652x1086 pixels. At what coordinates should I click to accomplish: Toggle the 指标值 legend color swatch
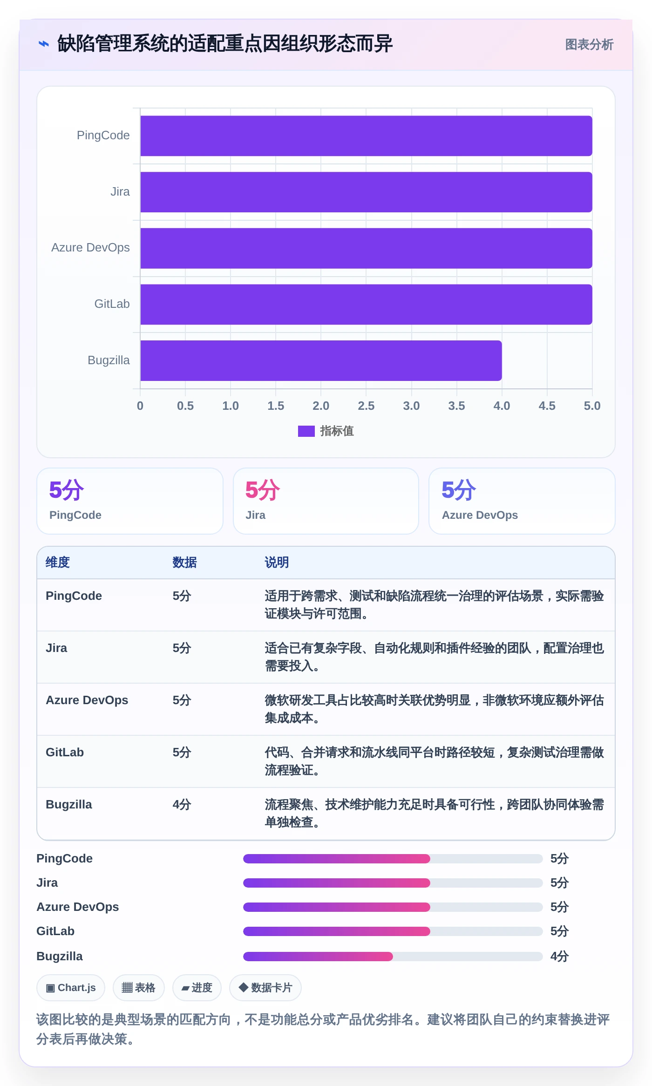coord(306,431)
